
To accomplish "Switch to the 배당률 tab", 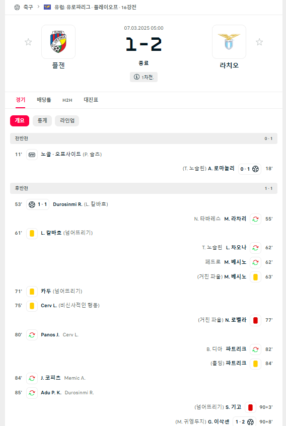I will click(x=44, y=100).
